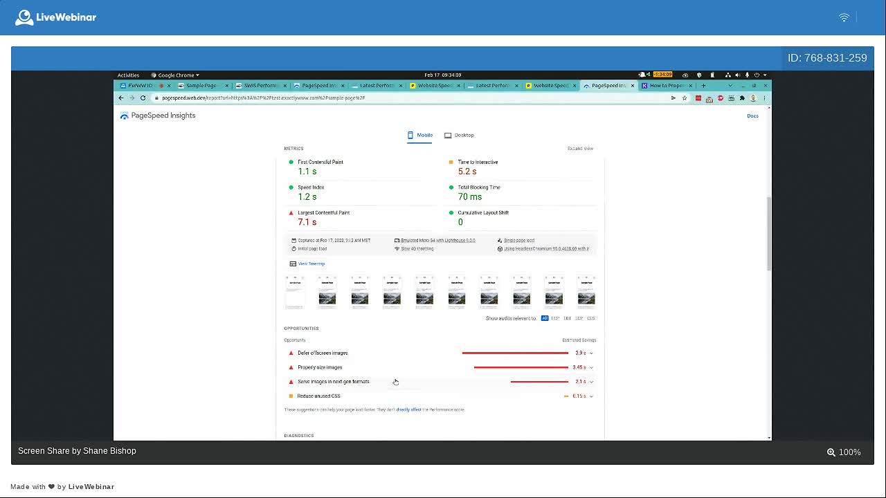Viewport: 886px width, 498px height.
Task: Click the power icon in top panel
Action: [757, 75]
